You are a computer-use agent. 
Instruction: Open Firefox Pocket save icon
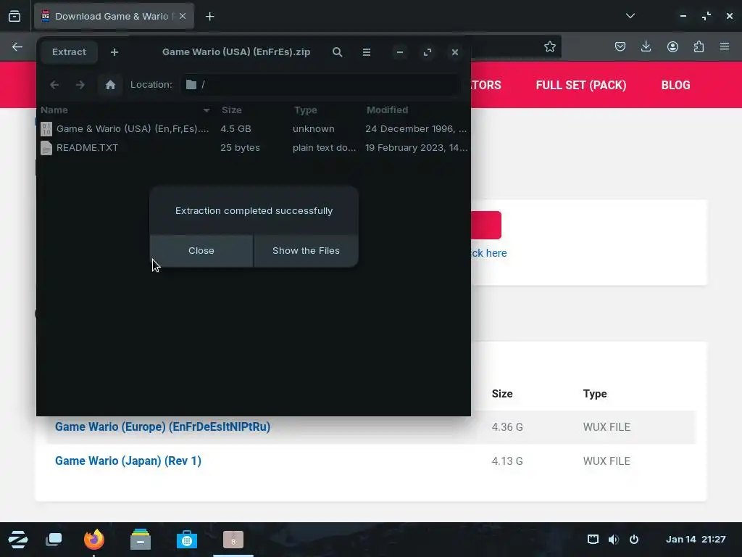620,46
